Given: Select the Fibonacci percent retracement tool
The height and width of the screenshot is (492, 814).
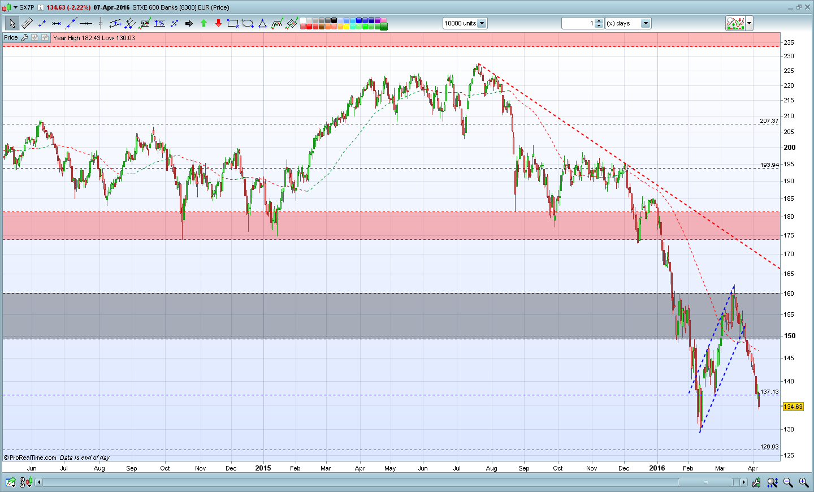Looking at the screenshot, I should tap(159, 23).
